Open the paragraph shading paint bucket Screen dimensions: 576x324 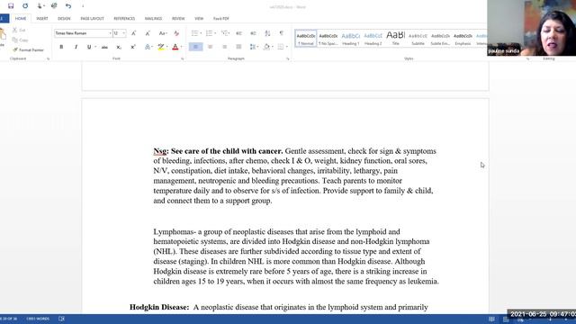[x=266, y=47]
